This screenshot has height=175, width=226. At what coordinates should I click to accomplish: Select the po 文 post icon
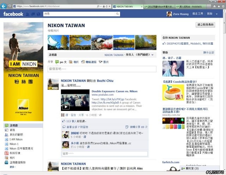[57, 62]
